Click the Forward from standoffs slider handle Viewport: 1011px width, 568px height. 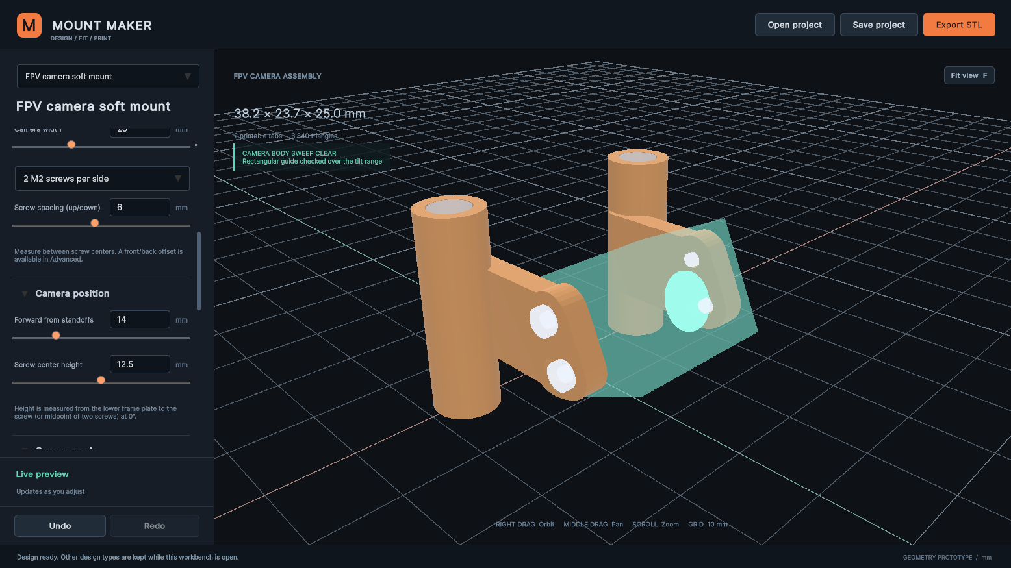pos(56,335)
